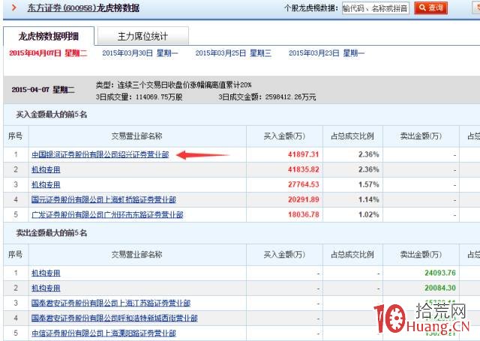This screenshot has height=341, width=480.
Task: Click the red chevron before 东方证券 title
Action: 13,7
